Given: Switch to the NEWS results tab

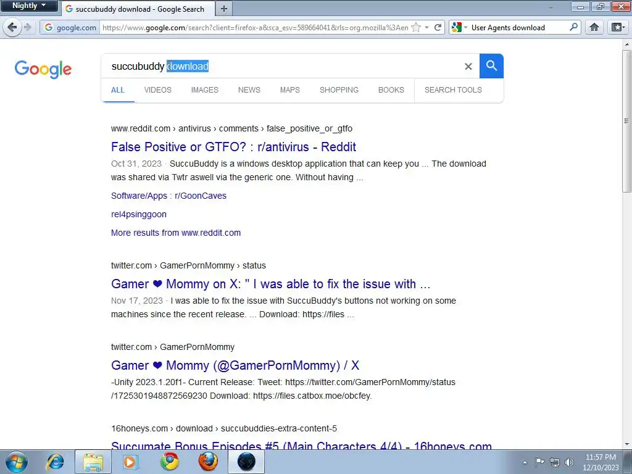Looking at the screenshot, I should tap(249, 90).
